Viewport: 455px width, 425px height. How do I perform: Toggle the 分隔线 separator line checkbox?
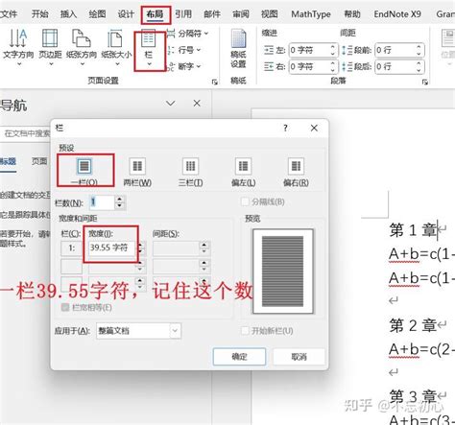click(x=245, y=201)
